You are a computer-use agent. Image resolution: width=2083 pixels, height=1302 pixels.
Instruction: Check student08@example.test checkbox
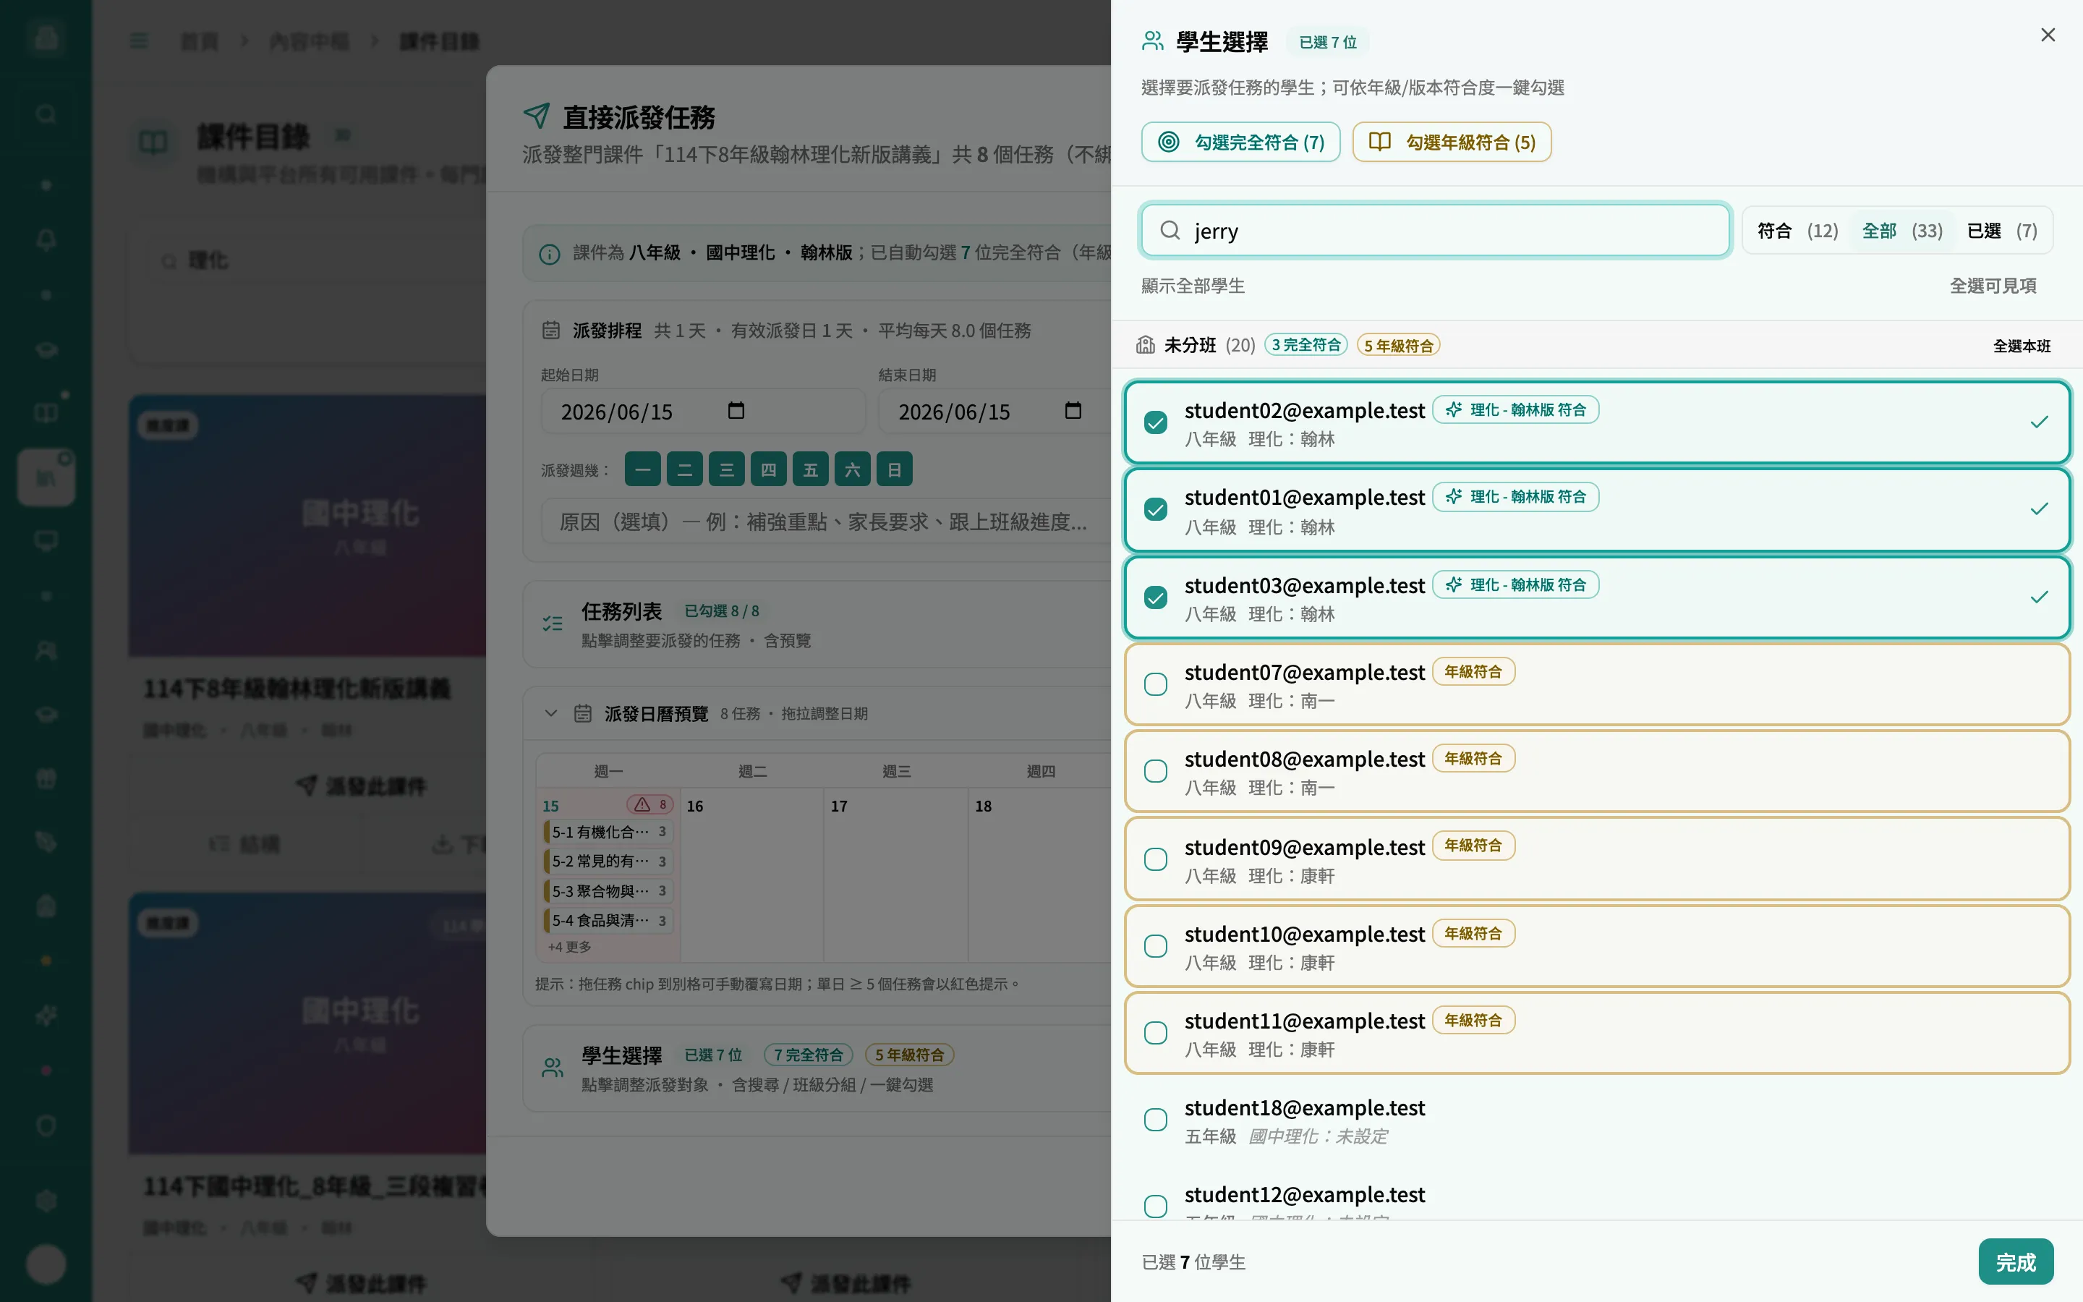[x=1155, y=772]
